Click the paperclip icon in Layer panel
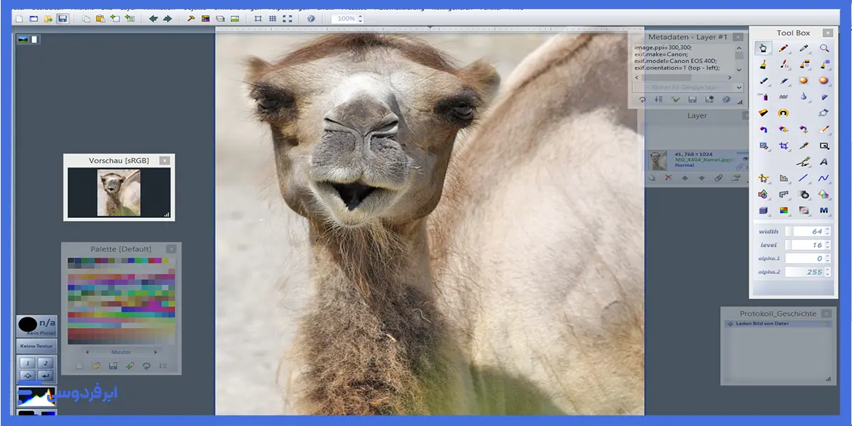The image size is (852, 426). [719, 177]
